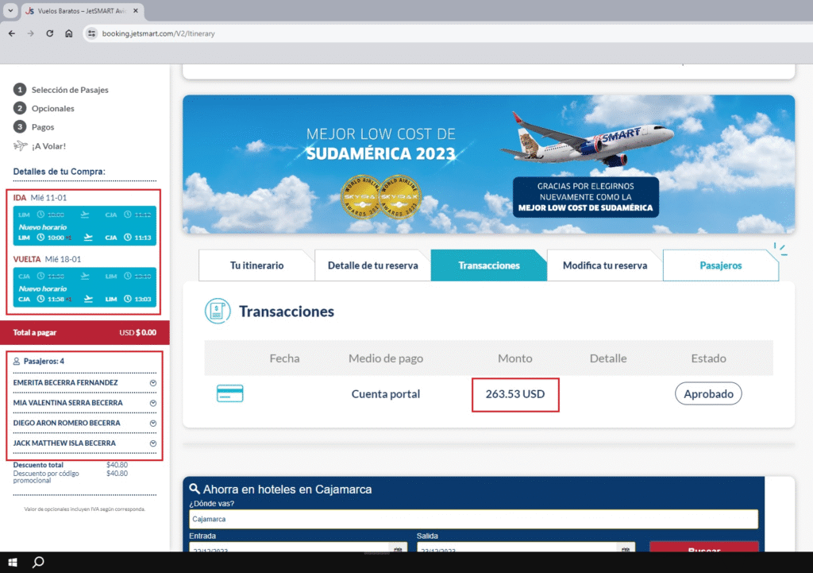Open Detalle de tu reserva tab

tap(373, 265)
